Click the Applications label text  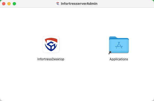(119, 59)
